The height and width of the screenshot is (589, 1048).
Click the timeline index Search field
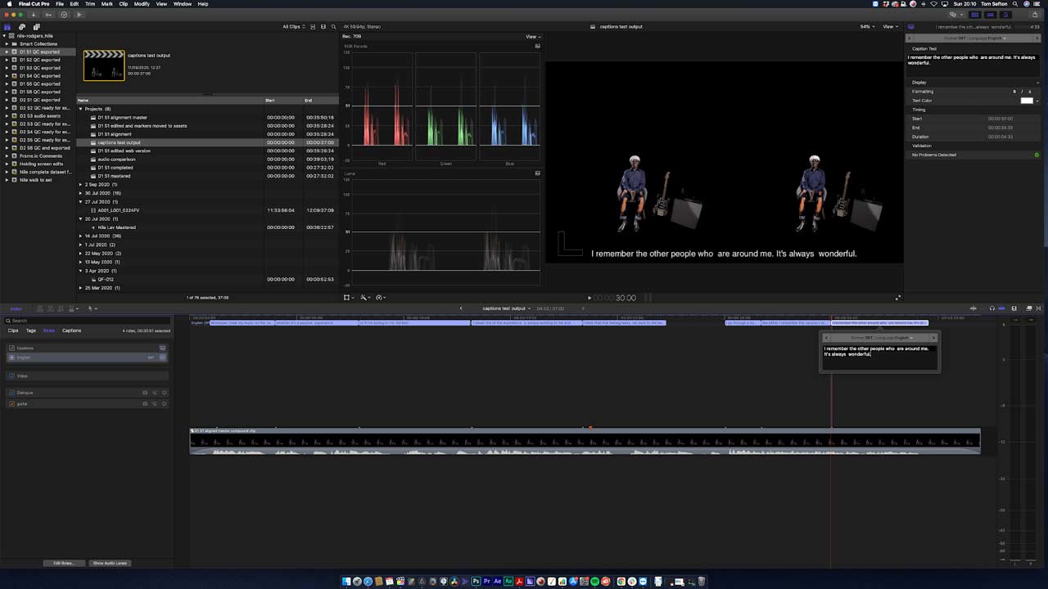point(88,321)
